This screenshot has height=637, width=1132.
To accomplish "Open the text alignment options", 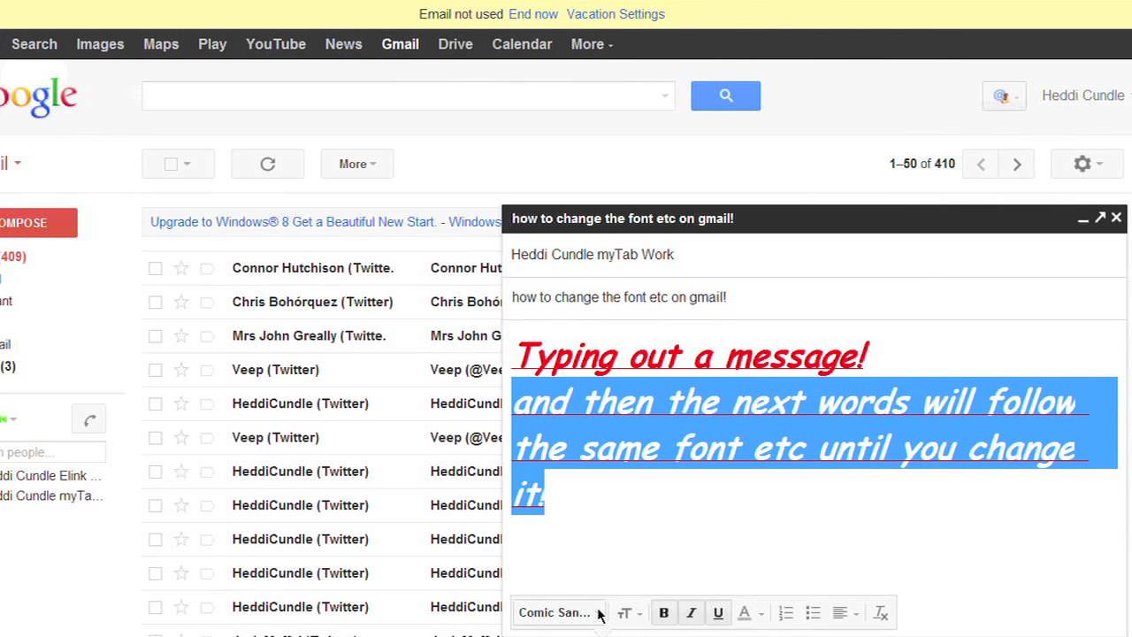I will [x=845, y=612].
